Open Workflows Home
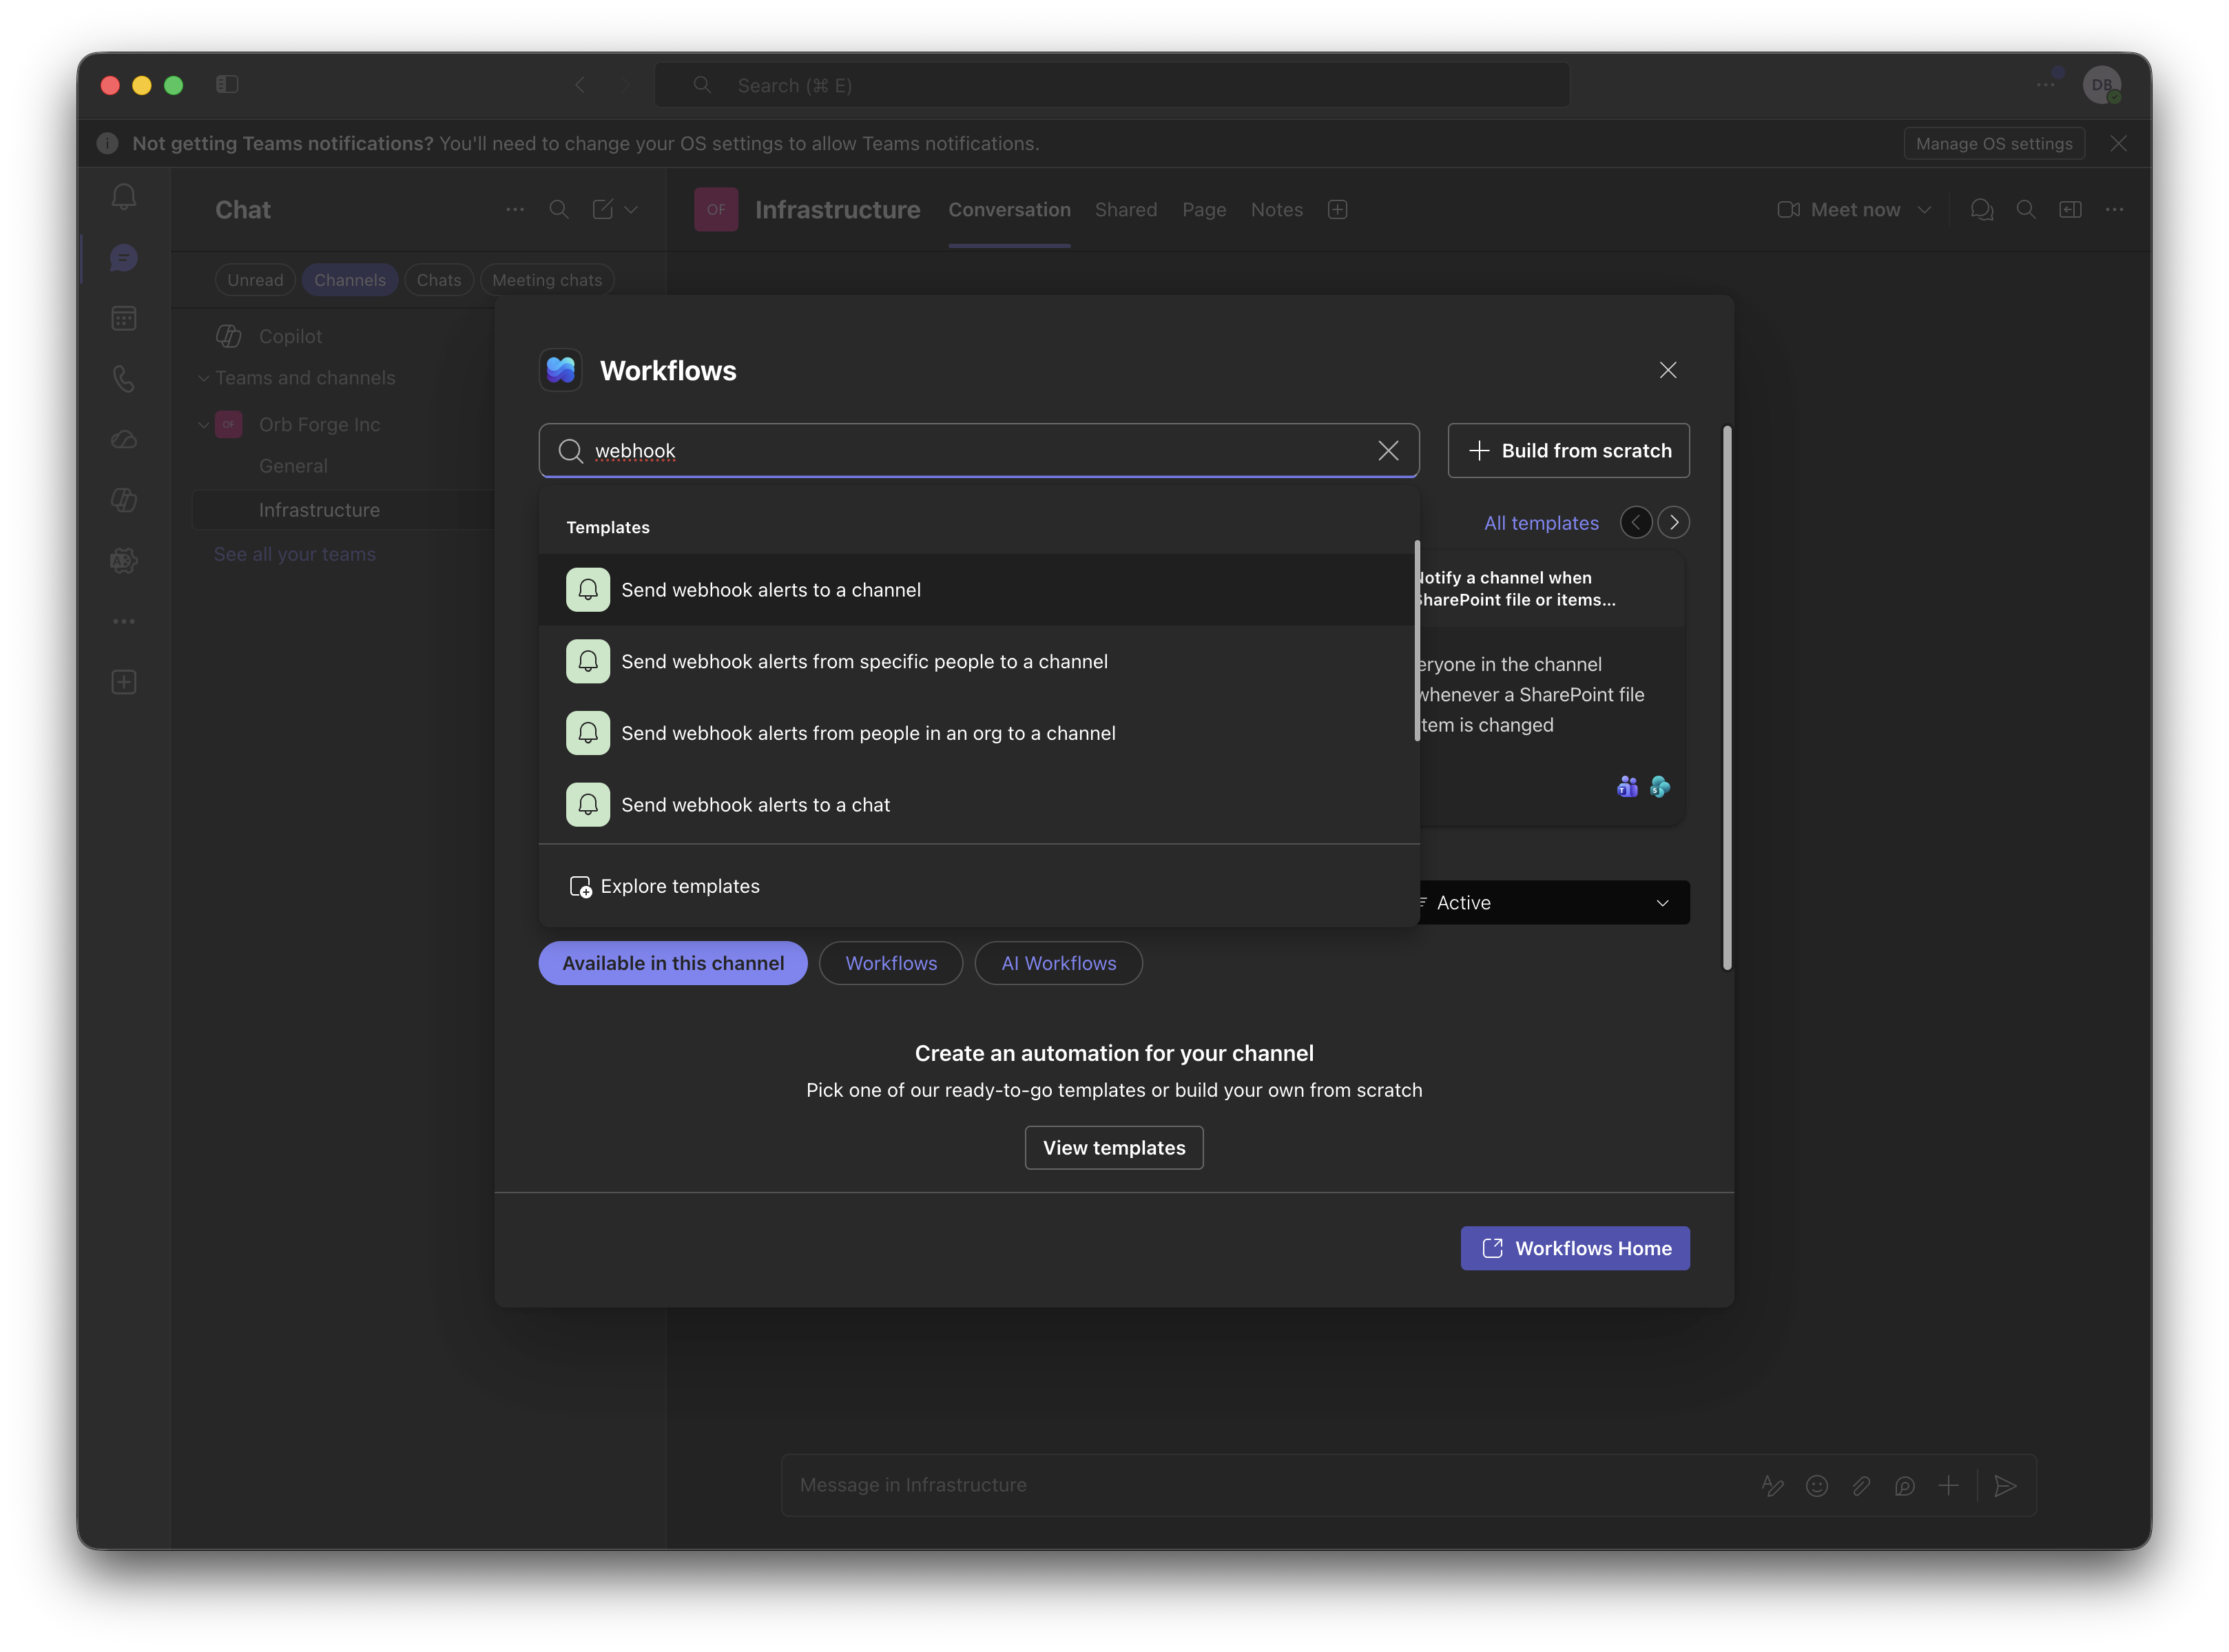 [1575, 1249]
